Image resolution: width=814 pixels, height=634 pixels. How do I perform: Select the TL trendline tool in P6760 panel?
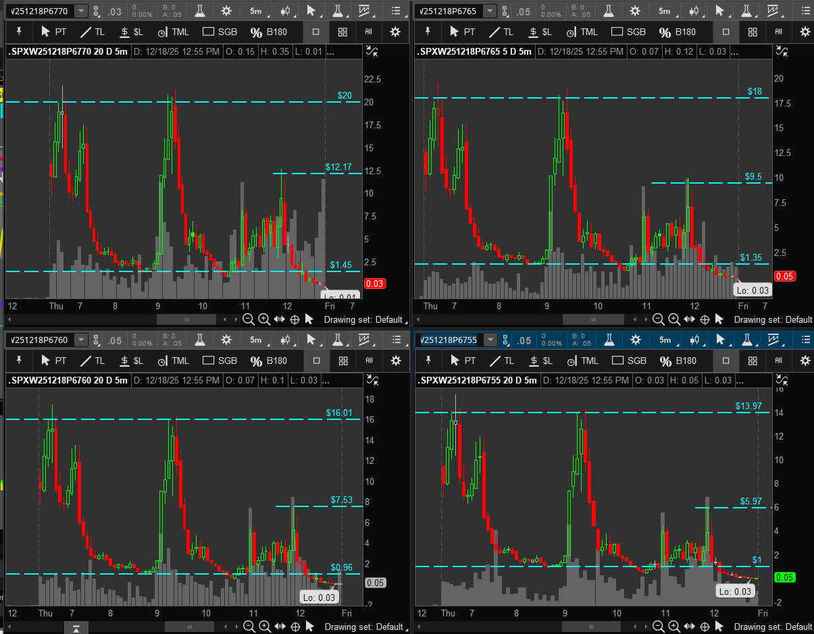pyautogui.click(x=93, y=361)
